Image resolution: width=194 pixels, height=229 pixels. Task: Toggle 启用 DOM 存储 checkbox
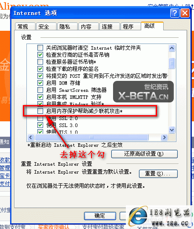[x=40, y=83]
